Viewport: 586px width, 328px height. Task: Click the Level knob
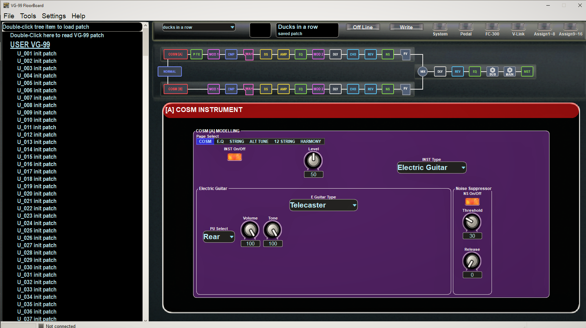pos(313,161)
